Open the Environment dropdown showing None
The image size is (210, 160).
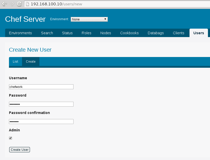pyautogui.click(x=89, y=19)
